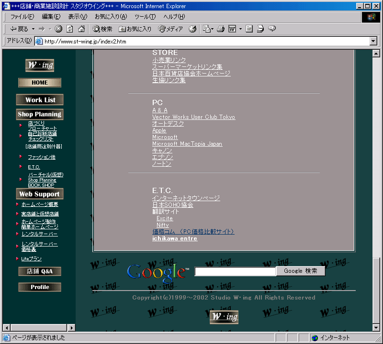Image resolution: width=383 pixels, height=344 pixels.
Task: Open the Work List sidebar button
Action: pos(40,100)
